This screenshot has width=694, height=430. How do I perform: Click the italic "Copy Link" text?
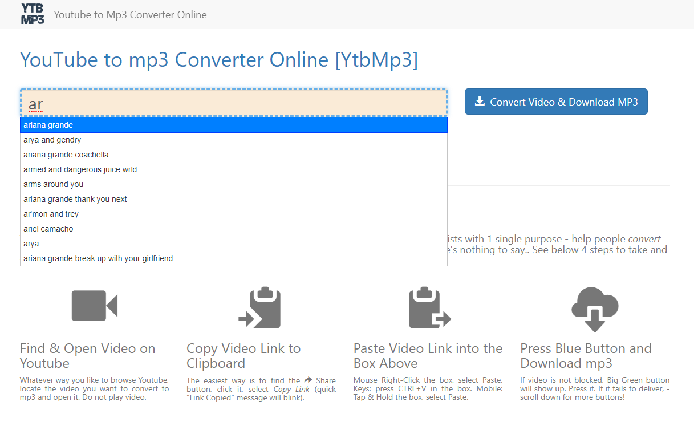[291, 389]
